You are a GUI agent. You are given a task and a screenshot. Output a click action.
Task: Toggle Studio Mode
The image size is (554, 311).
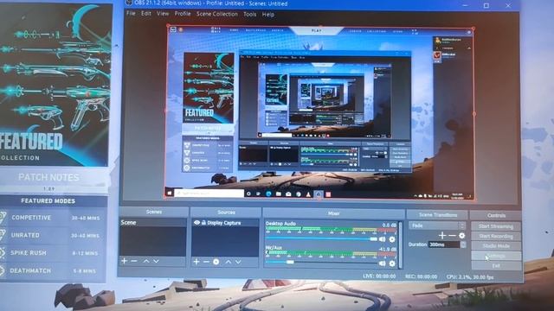click(x=496, y=245)
